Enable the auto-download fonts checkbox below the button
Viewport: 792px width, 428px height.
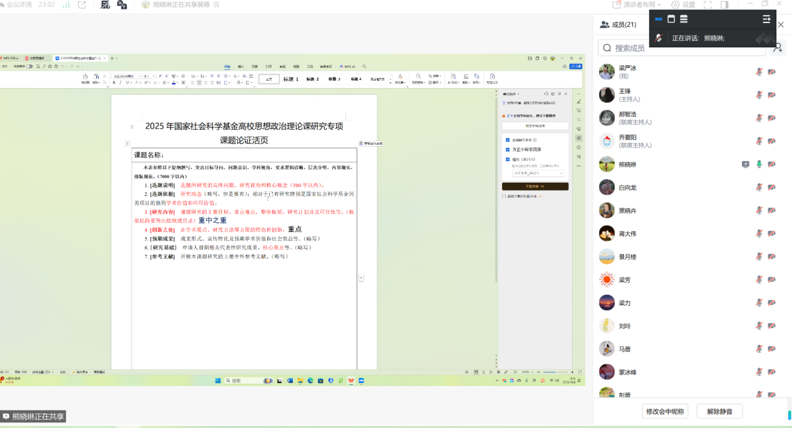[x=504, y=197]
